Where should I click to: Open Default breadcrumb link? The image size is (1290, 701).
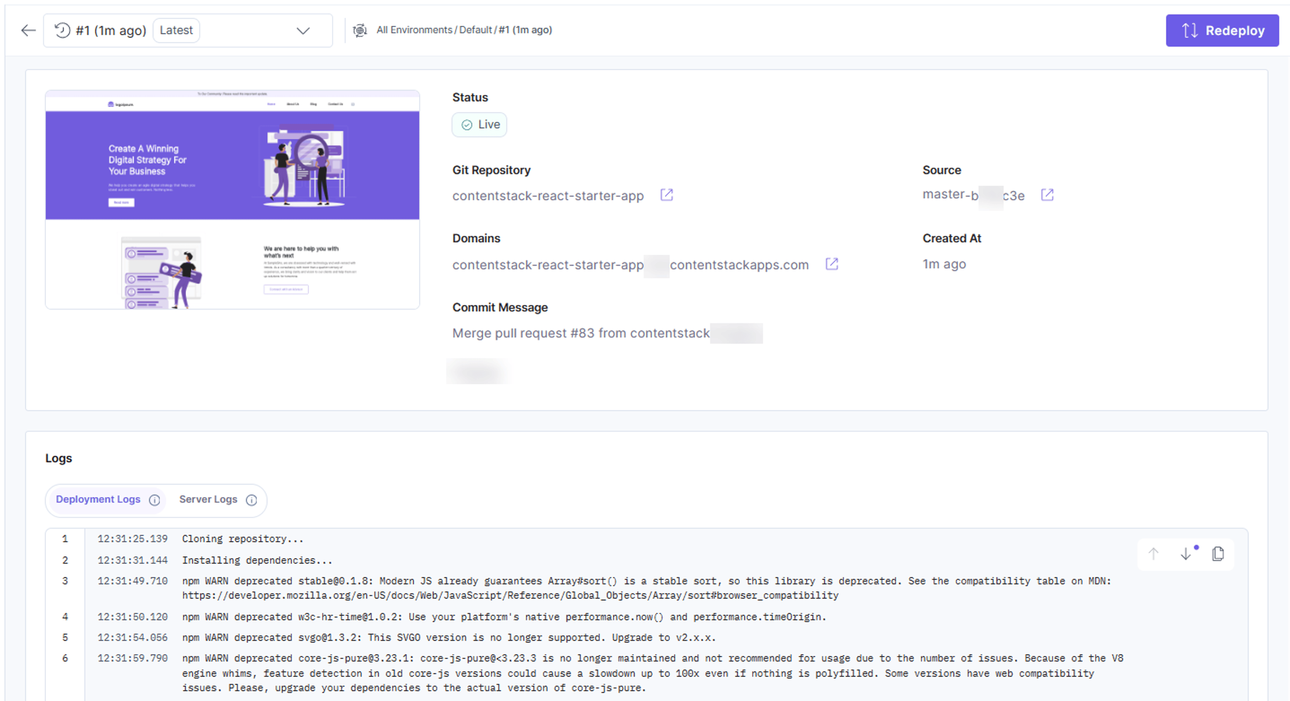coord(475,30)
